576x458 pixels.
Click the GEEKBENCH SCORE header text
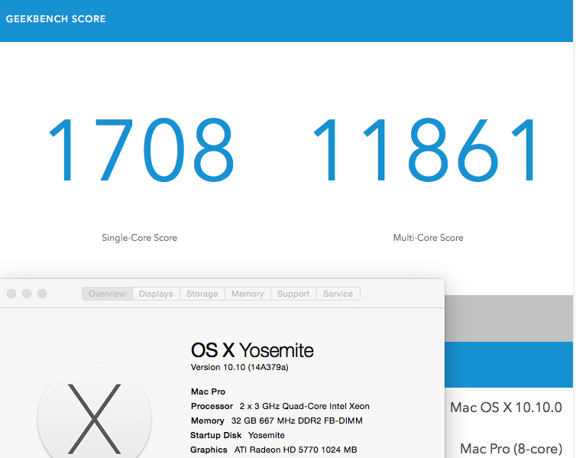[56, 19]
